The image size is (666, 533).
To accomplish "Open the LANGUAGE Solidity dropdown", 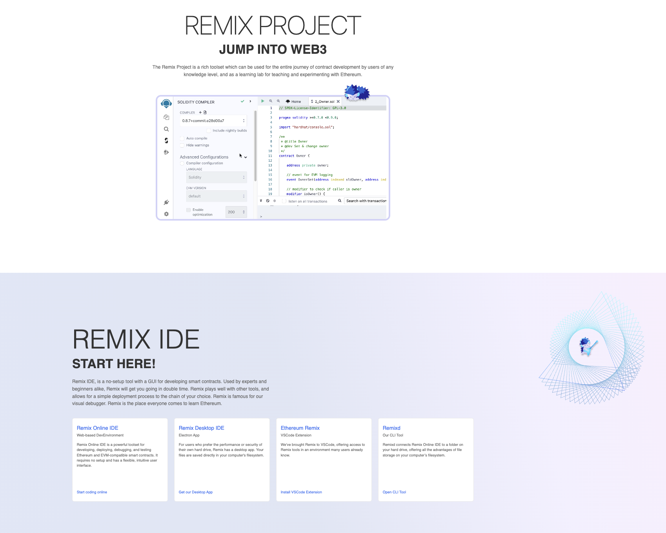I will click(x=217, y=177).
